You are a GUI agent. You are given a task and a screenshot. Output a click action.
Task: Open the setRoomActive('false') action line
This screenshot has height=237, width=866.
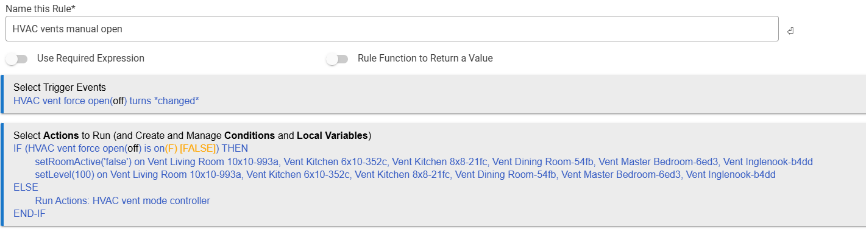(424, 161)
